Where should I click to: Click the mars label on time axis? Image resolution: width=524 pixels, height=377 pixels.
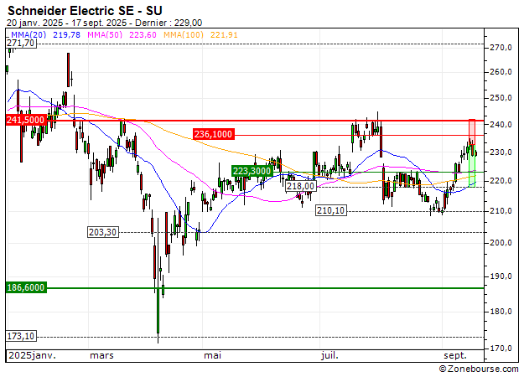tap(101, 356)
